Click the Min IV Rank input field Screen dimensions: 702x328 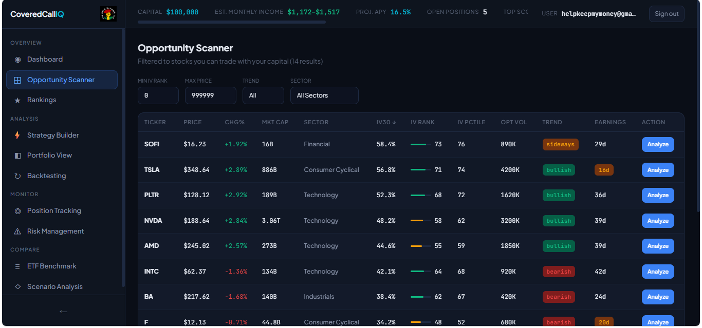click(158, 95)
